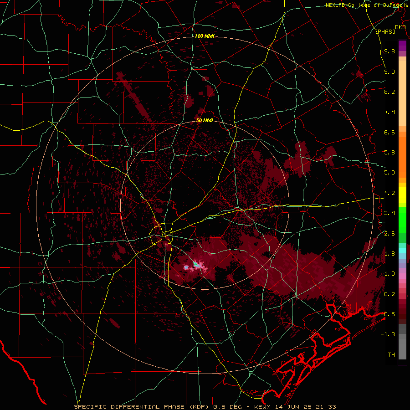Image resolution: width=410 pixels, height=410 pixels.
Task: Click the 7.4 value on the color scale
Action: pyautogui.click(x=389, y=112)
